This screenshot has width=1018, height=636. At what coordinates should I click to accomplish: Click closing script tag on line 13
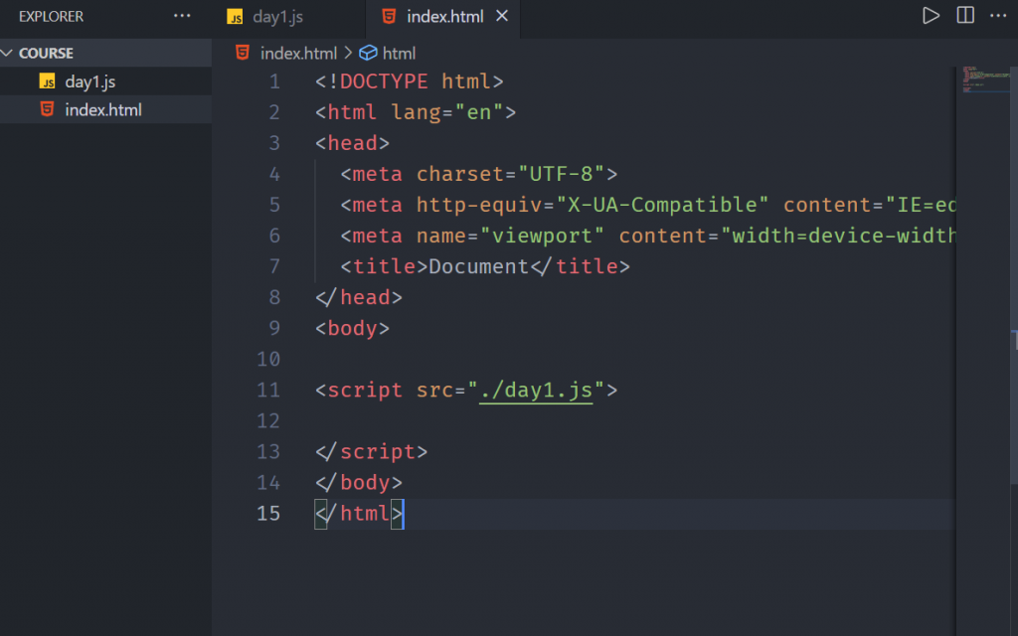[372, 452]
